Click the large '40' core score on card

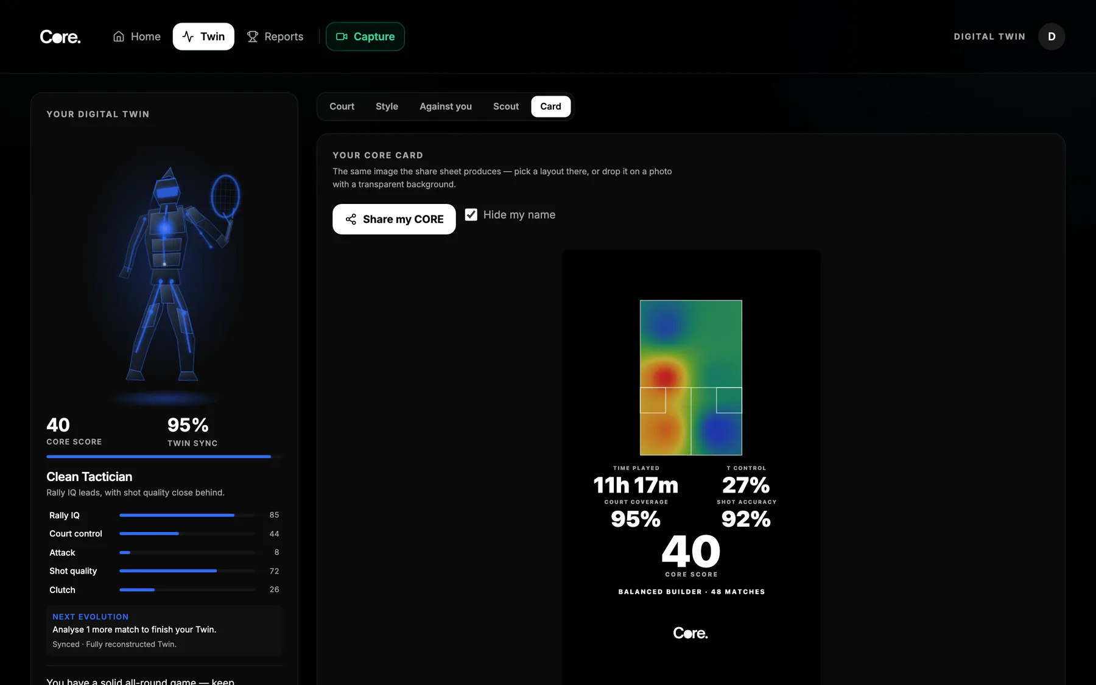pyautogui.click(x=691, y=552)
